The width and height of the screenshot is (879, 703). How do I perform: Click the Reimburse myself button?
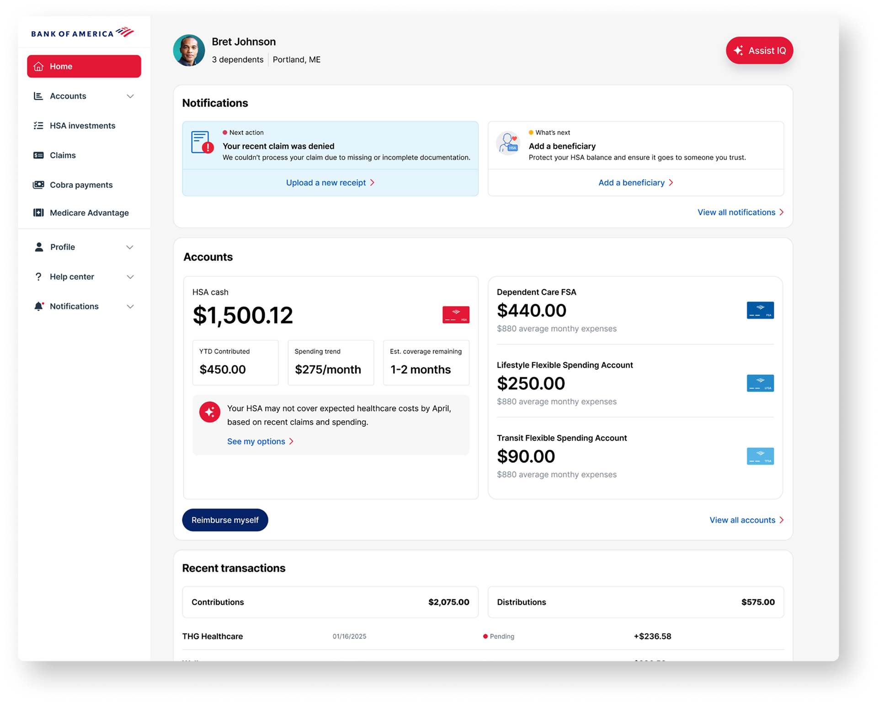(225, 520)
